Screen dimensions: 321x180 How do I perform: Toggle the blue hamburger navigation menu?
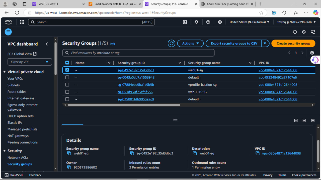click(x=8, y=32)
